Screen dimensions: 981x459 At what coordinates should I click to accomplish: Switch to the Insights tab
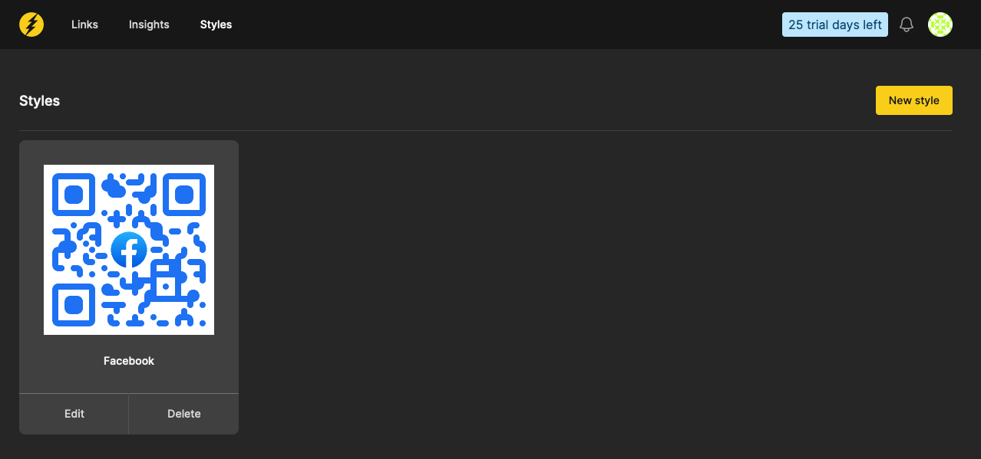[149, 25]
